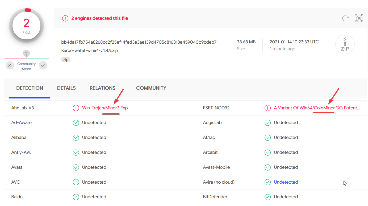Switch to the DETECTION tab

[x=30, y=88]
